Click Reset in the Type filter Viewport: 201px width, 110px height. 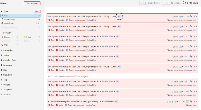(x=37, y=11)
